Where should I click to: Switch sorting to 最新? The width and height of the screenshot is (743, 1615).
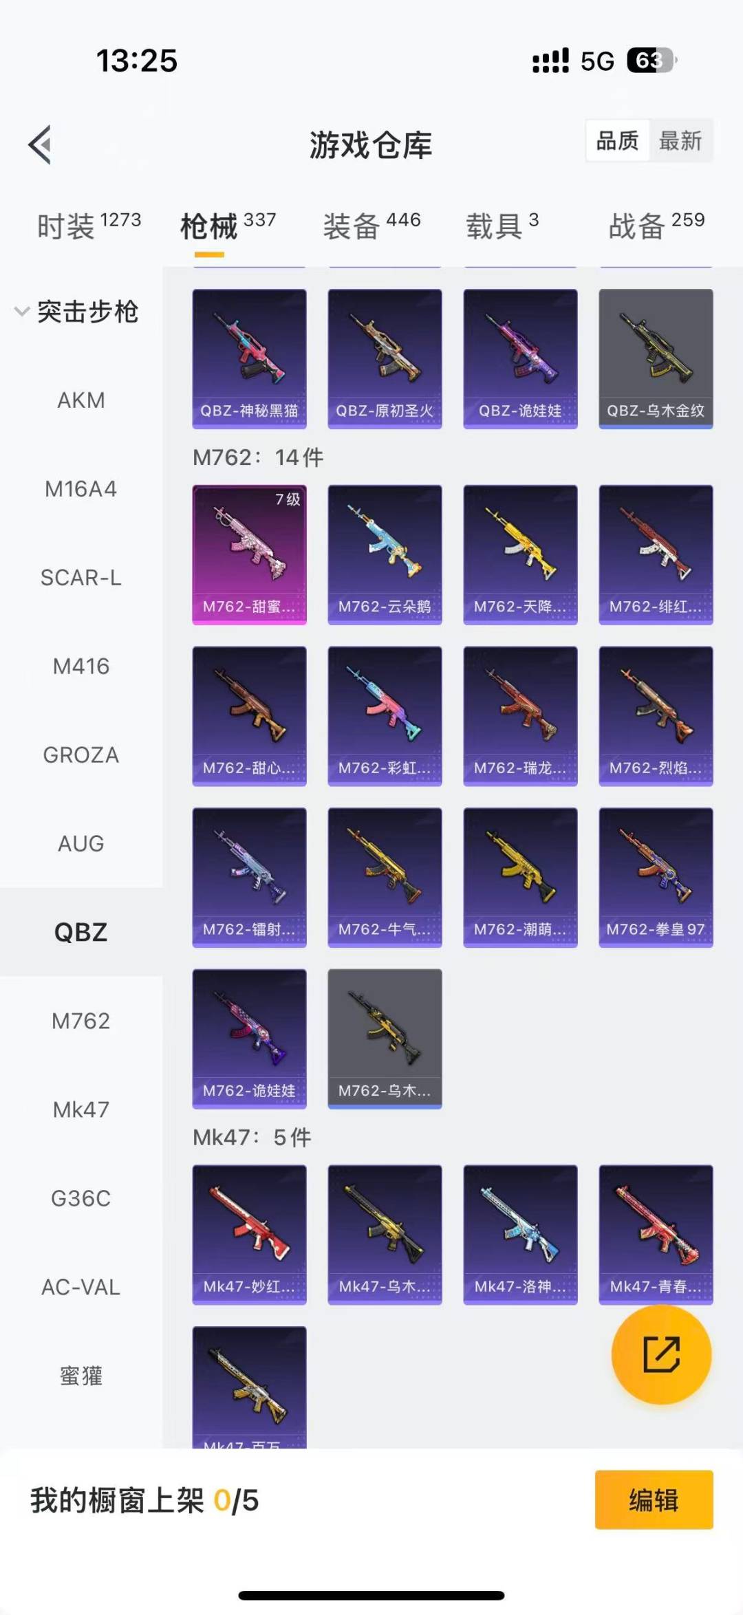(x=680, y=141)
